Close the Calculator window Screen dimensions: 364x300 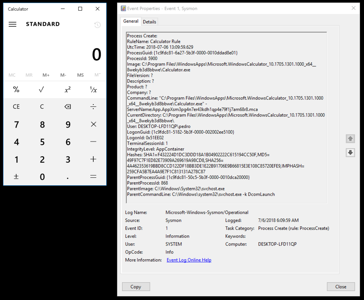tap(98, 9)
